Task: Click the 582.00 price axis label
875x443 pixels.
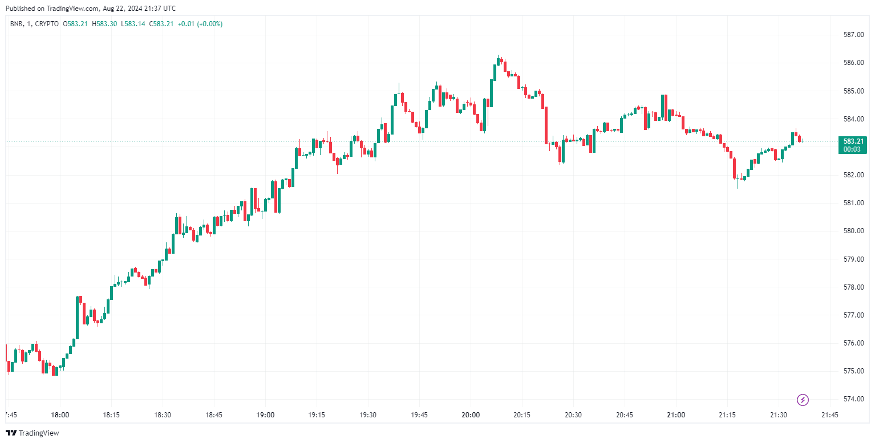Action: [x=853, y=175]
